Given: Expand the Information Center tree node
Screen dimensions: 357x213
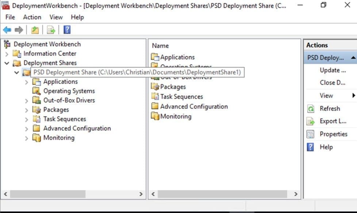Looking at the screenshot, I should tap(7, 54).
